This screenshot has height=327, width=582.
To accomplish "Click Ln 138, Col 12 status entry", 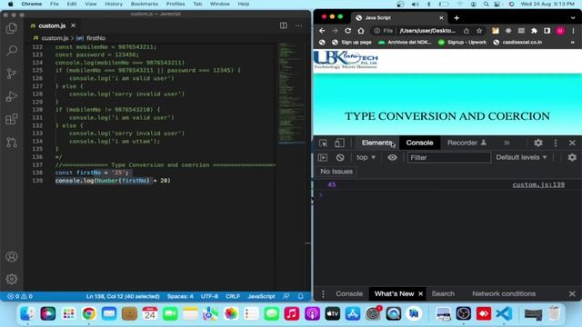I will coord(123,296).
